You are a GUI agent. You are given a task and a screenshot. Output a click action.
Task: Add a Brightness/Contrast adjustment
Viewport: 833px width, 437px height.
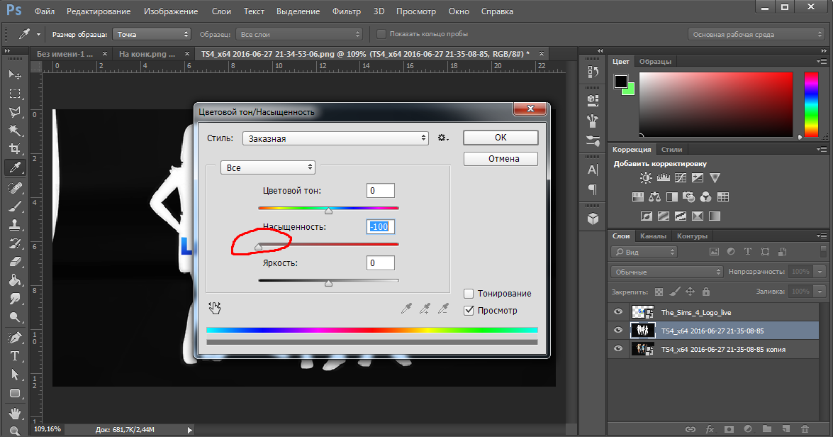[646, 178]
